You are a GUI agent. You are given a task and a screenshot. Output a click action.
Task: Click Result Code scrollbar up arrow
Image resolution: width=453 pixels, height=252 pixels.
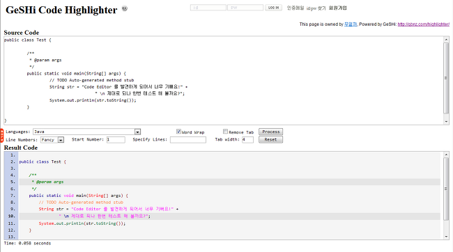446,155
